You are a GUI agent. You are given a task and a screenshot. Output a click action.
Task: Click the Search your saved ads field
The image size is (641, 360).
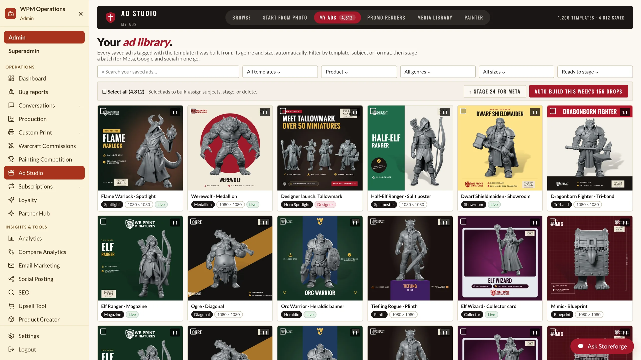click(168, 72)
